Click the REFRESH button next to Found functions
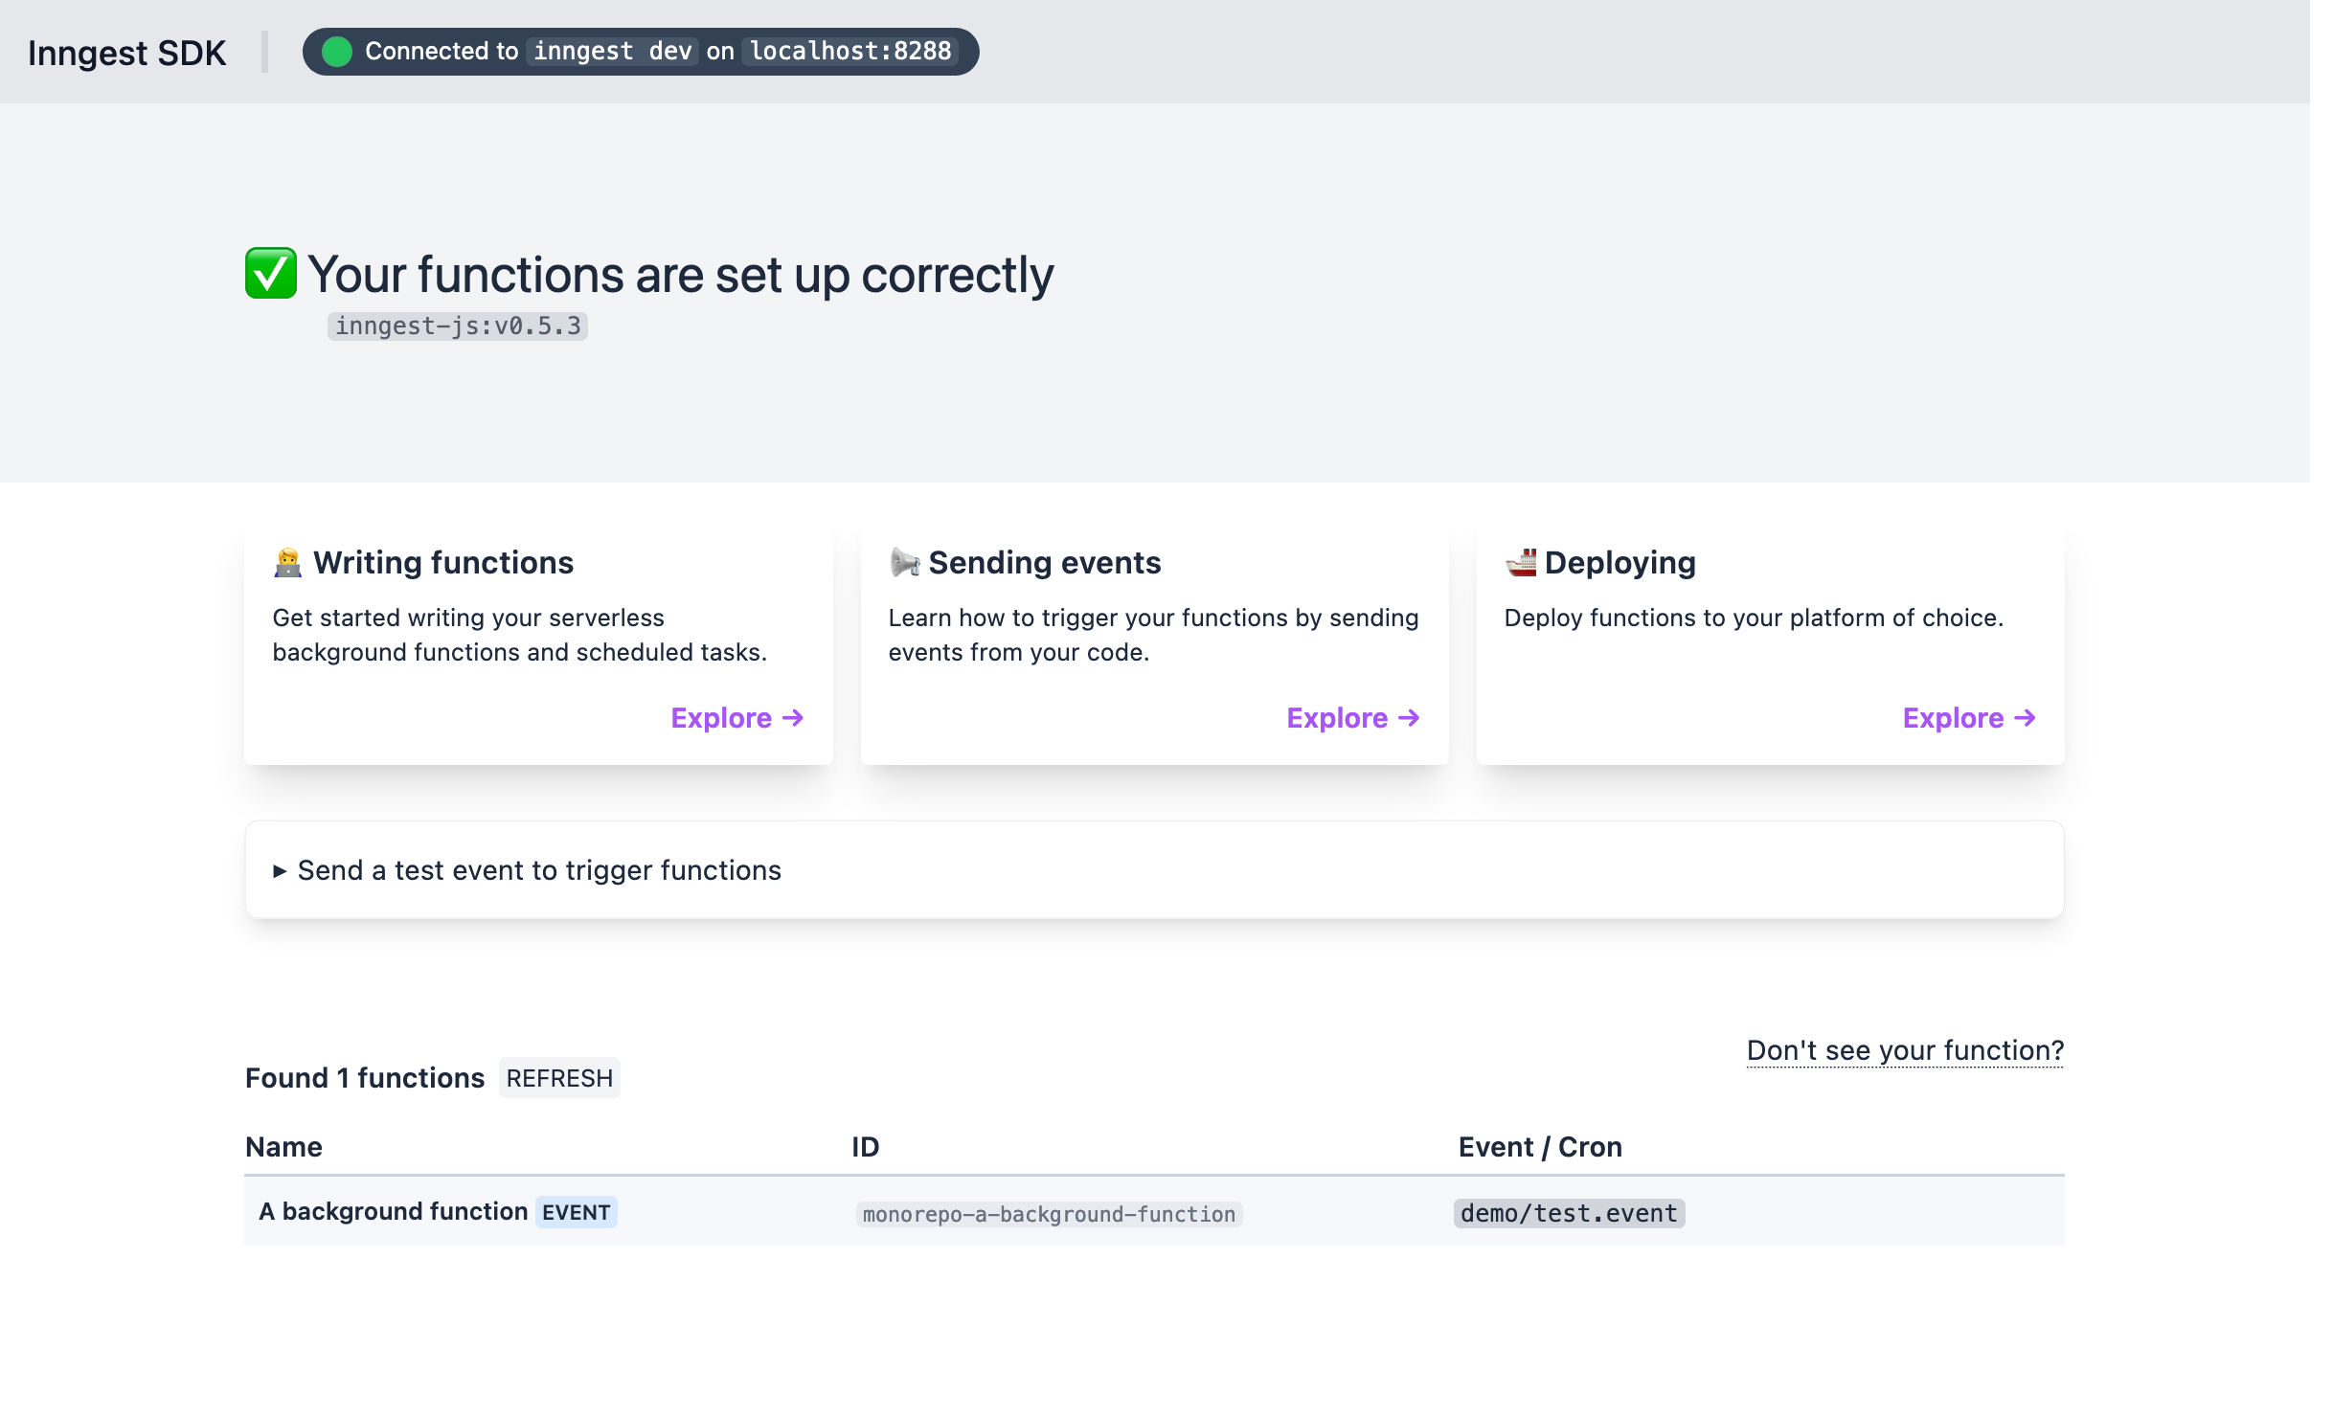Viewport: 2333px width, 1416px height. (x=559, y=1079)
